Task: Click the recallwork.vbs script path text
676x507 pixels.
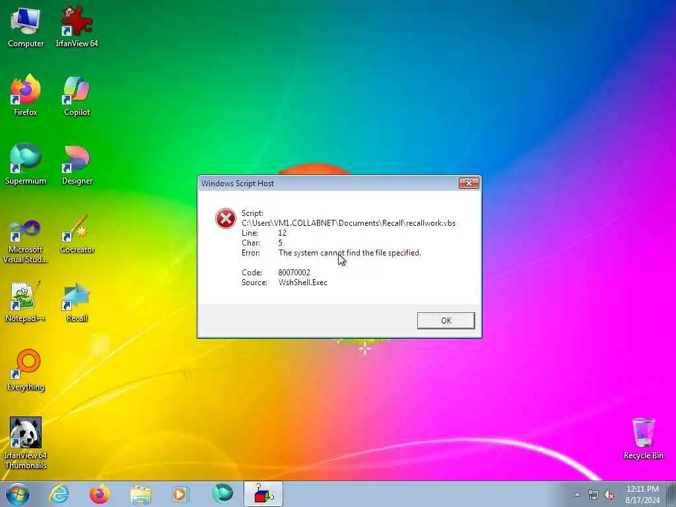Action: pyautogui.click(x=349, y=223)
